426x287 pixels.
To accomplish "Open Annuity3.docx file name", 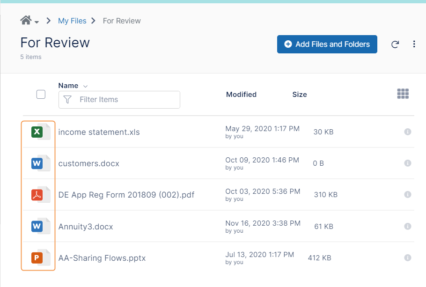I will (86, 227).
